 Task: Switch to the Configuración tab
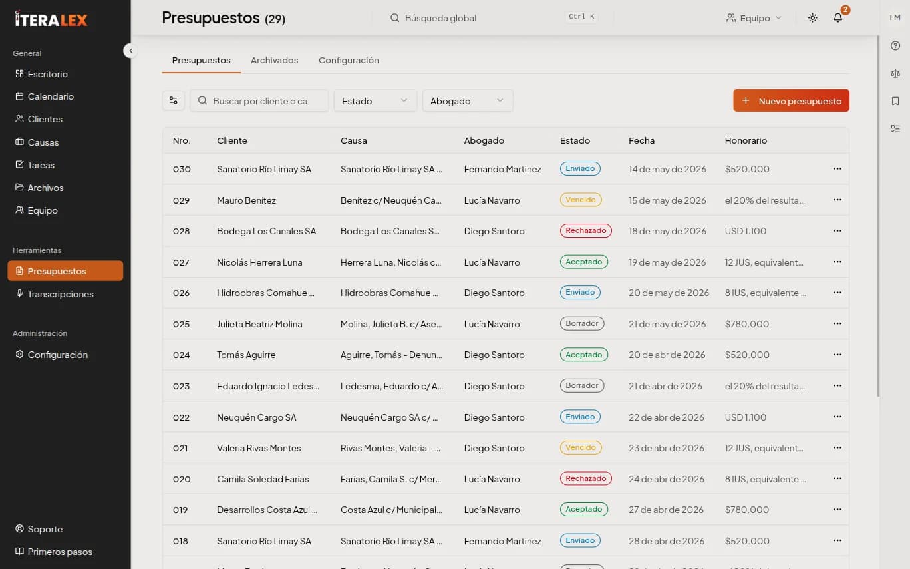click(x=349, y=60)
